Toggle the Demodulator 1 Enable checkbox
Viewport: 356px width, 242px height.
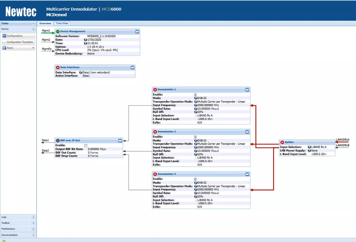point(195,95)
